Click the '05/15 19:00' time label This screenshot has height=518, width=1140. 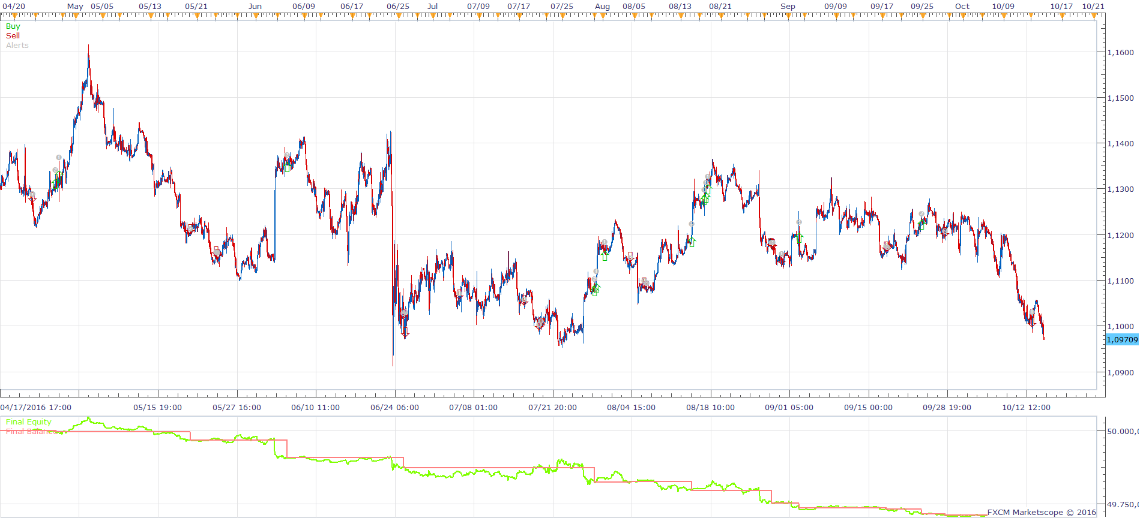(x=157, y=408)
